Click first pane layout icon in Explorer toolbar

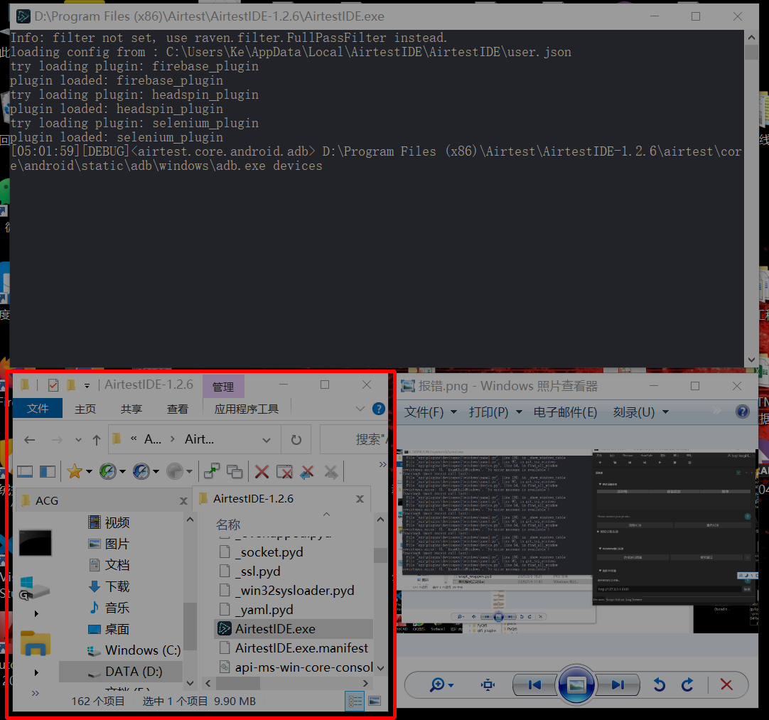(x=25, y=472)
